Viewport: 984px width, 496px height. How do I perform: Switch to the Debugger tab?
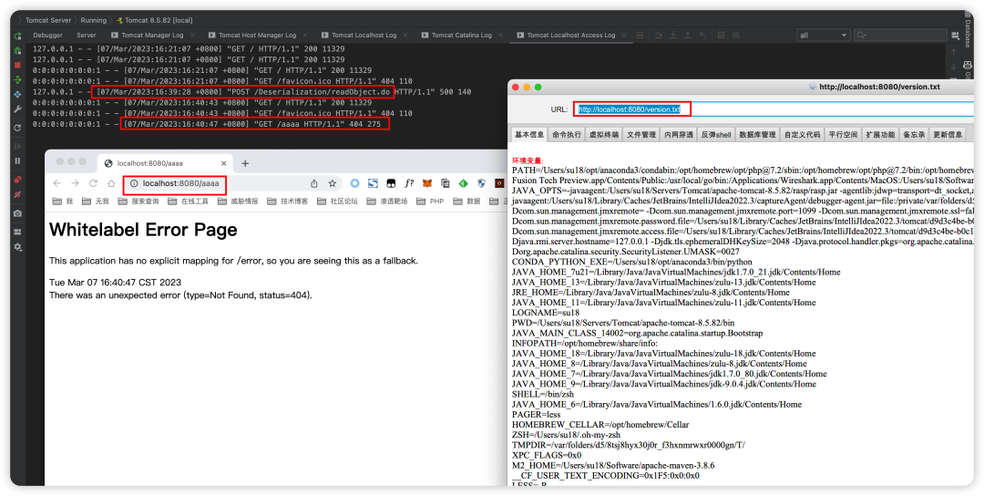coord(47,36)
